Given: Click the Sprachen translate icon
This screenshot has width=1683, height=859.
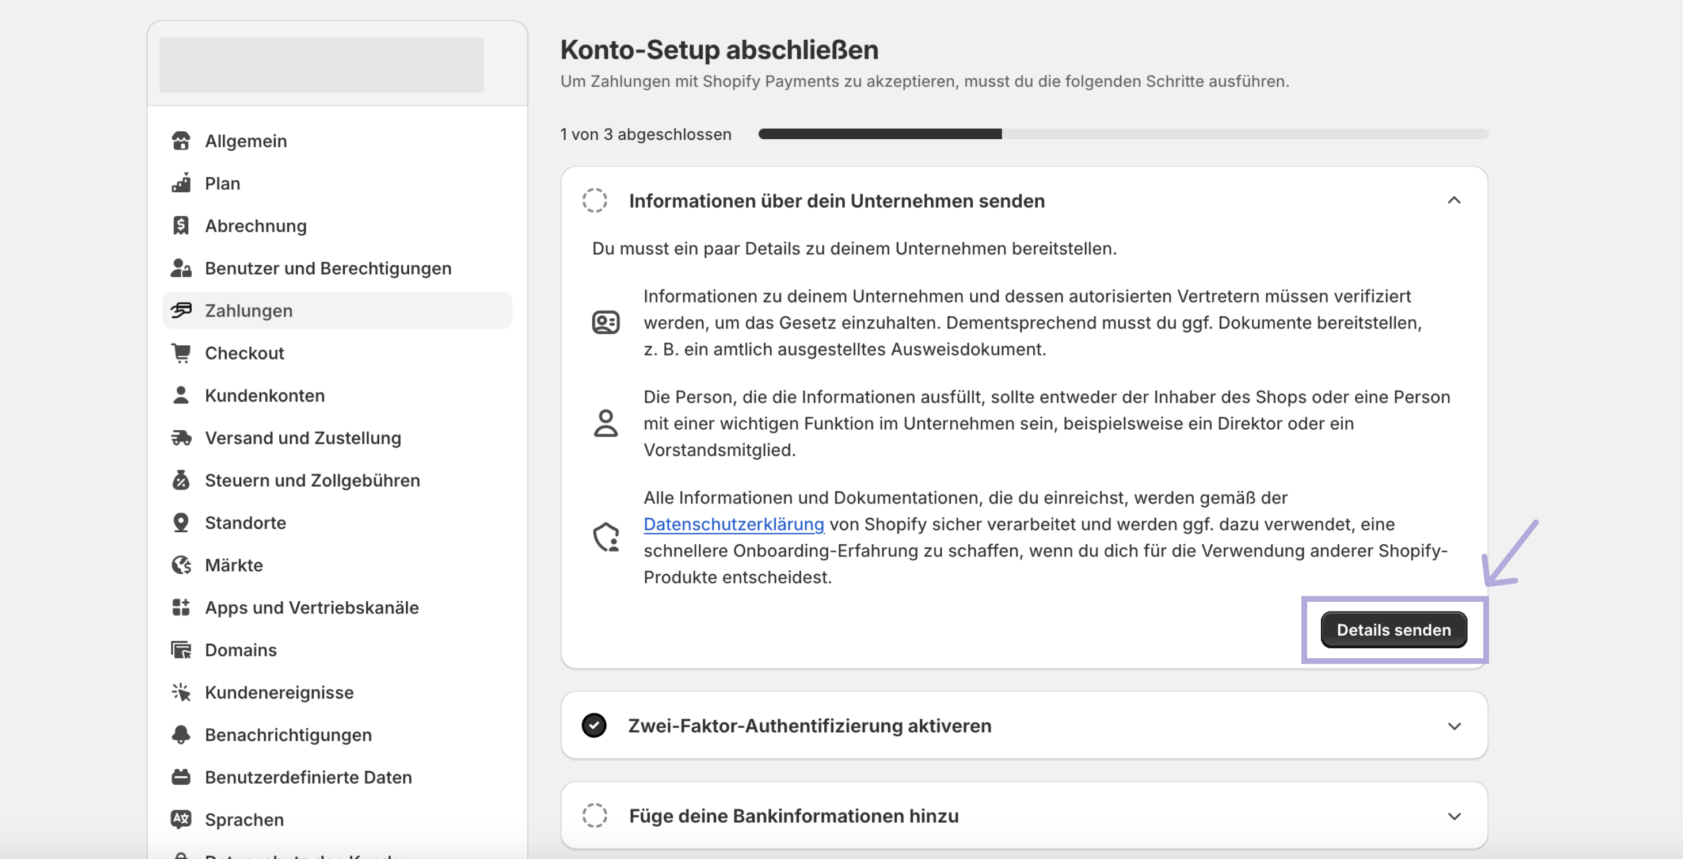Looking at the screenshot, I should click(181, 820).
